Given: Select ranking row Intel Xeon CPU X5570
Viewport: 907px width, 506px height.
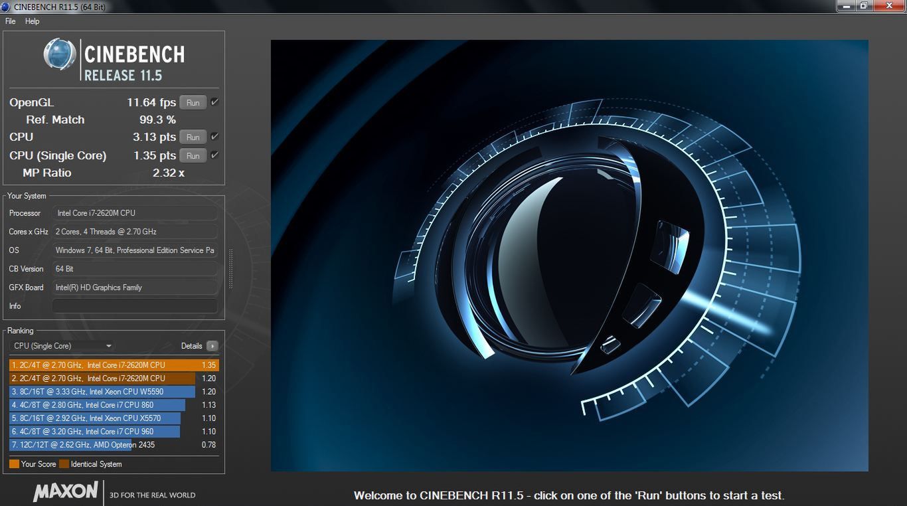Looking at the screenshot, I should point(114,418).
